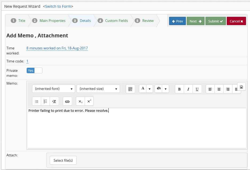Toggle the Private memo switch off
The width and height of the screenshot is (250, 170).
tap(34, 70)
